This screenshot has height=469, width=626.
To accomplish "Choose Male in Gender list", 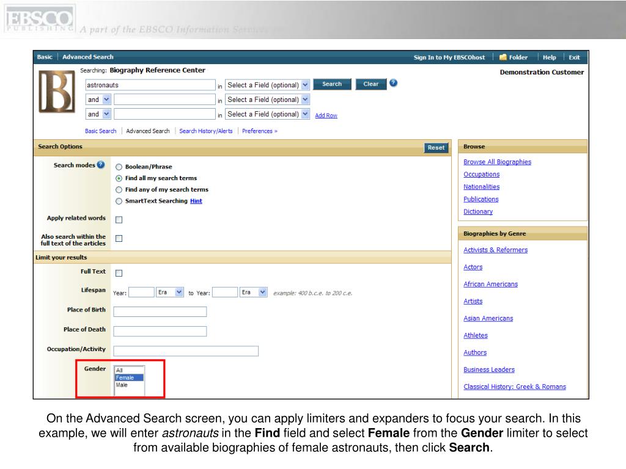I will [129, 385].
